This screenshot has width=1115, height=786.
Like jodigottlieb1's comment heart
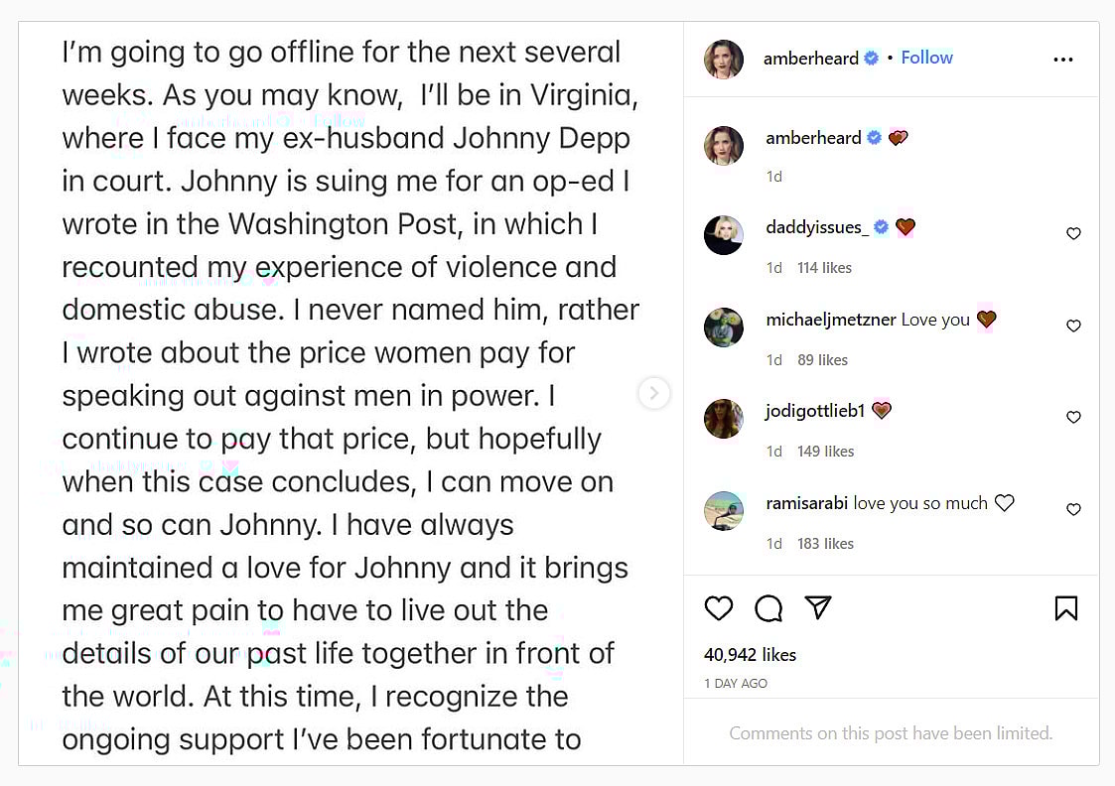(1073, 418)
